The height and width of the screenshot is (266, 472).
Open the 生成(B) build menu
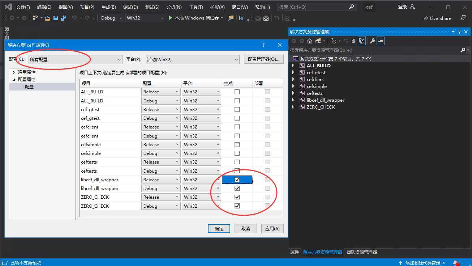(108, 7)
